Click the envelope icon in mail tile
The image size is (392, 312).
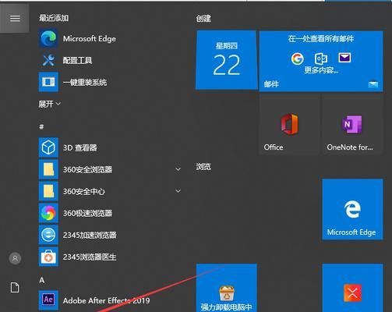coord(344,58)
